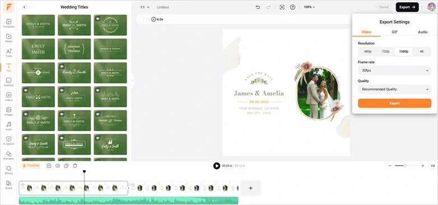The width and height of the screenshot is (438, 205).
Task: Choose the stacked serif EMILY SMITH title
Action: (x=38, y=49)
